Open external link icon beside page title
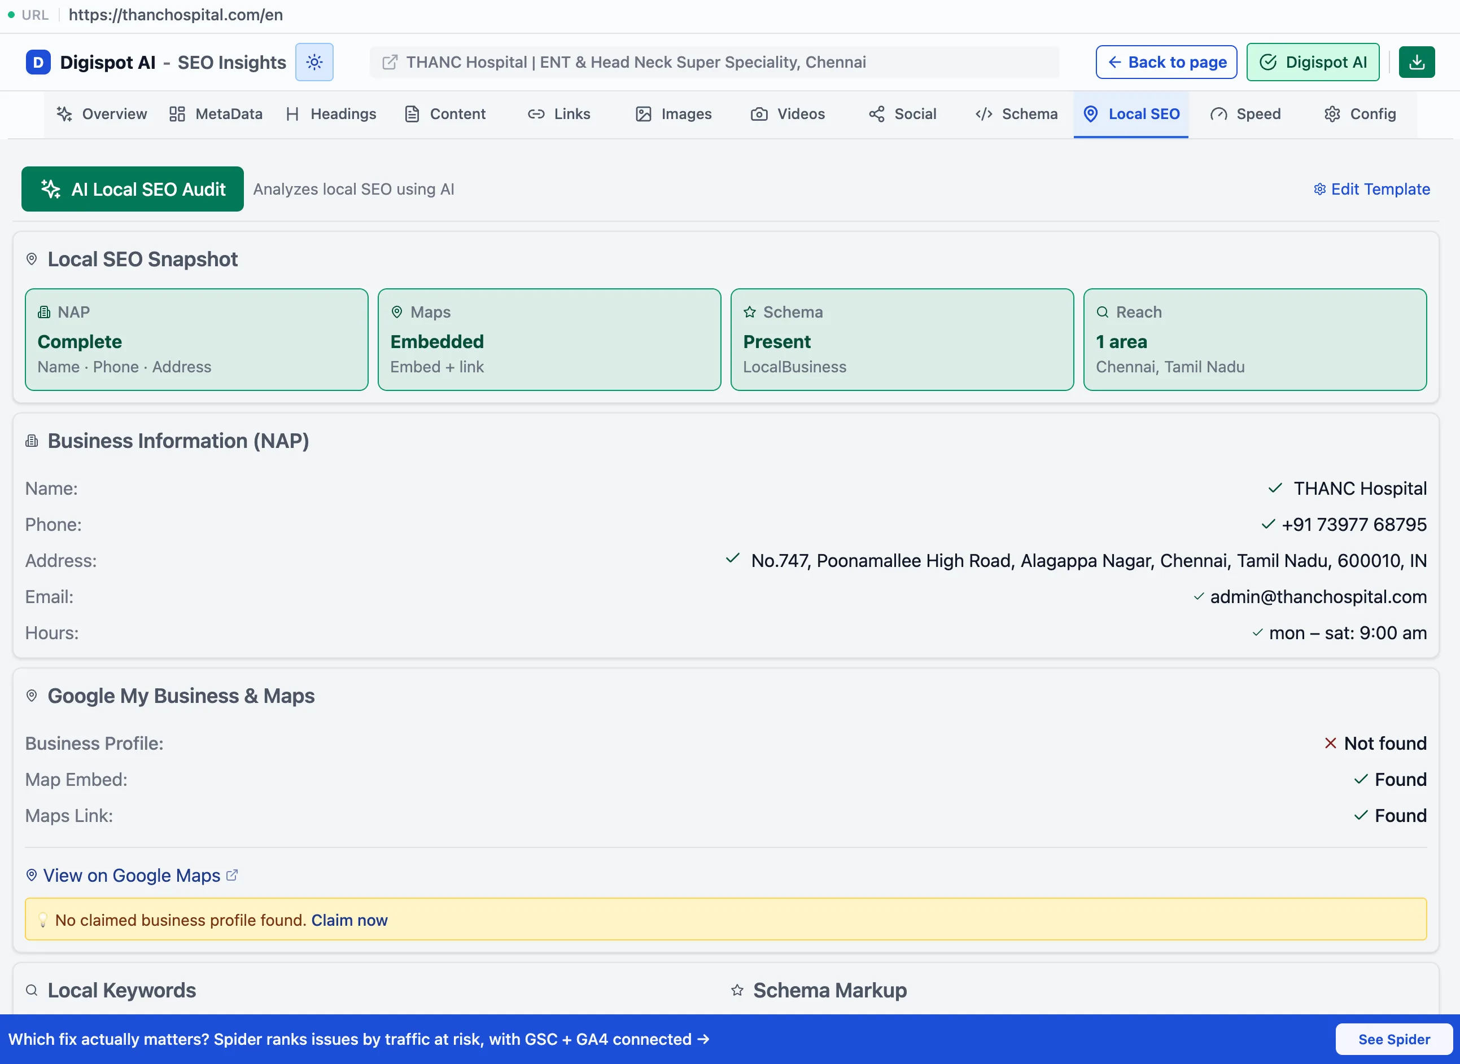The height and width of the screenshot is (1064, 1460). click(x=390, y=63)
